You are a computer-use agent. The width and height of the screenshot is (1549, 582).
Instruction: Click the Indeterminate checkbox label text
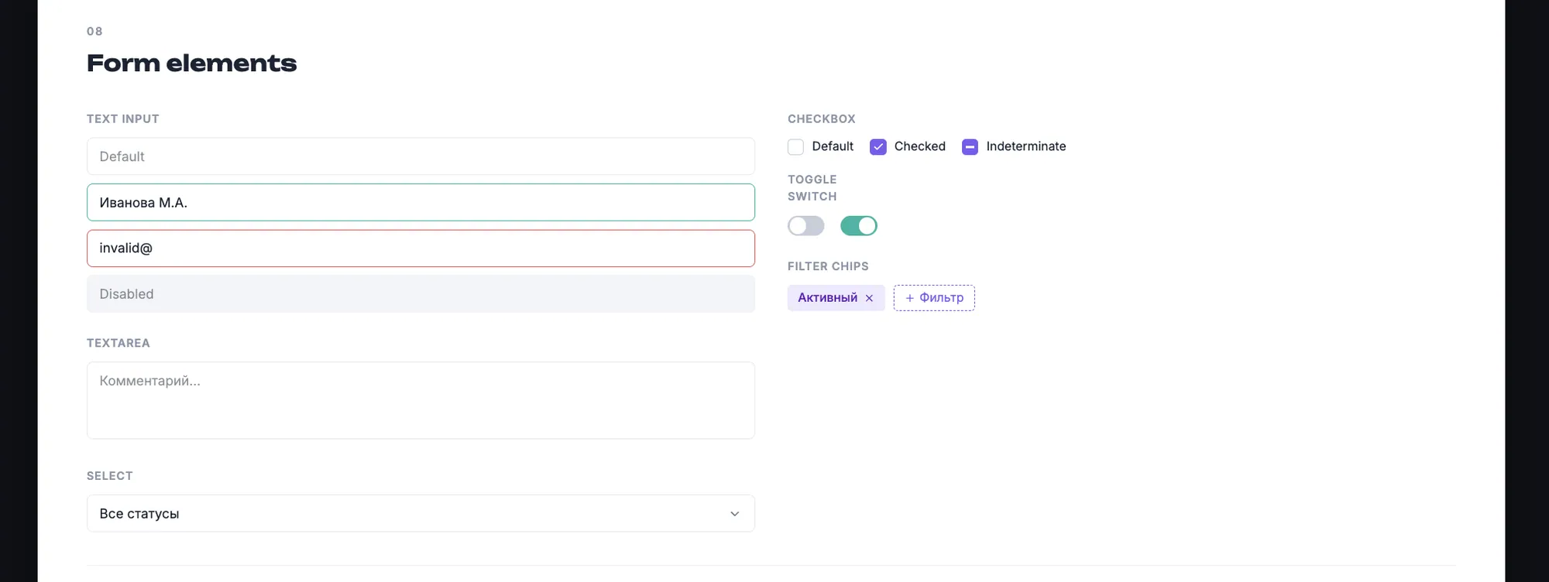tap(1026, 146)
